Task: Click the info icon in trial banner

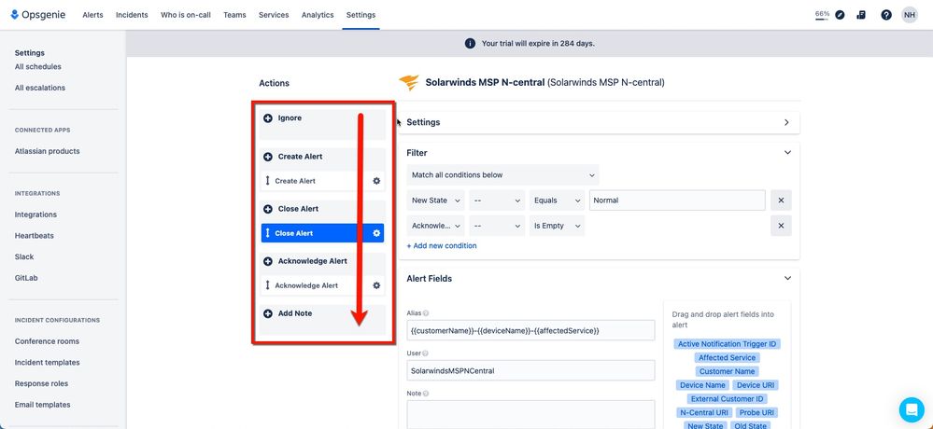Action: point(470,44)
